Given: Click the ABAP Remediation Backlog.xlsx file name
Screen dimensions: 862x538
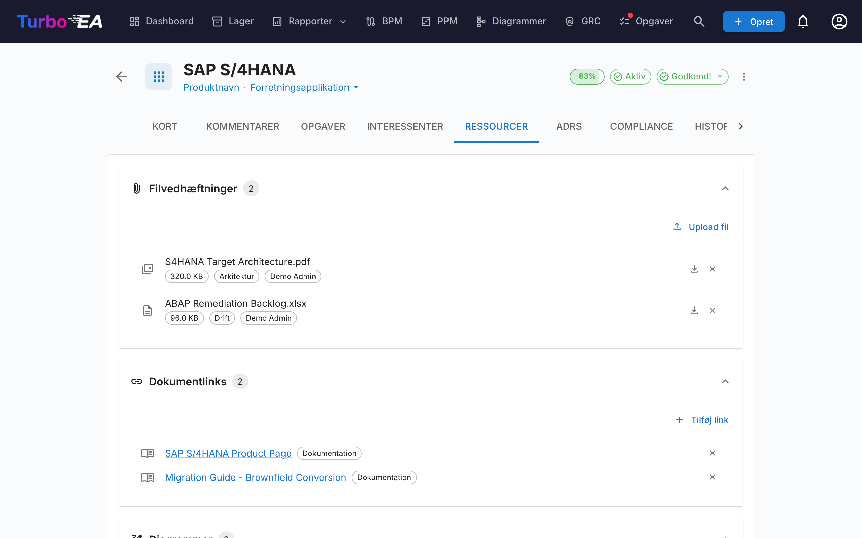Looking at the screenshot, I should click(235, 303).
